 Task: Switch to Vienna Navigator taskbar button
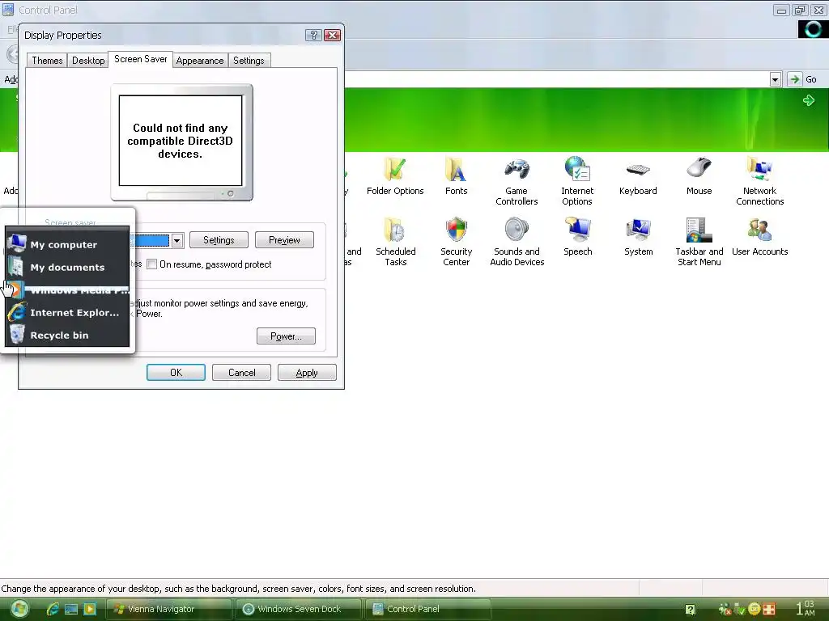pyautogui.click(x=168, y=609)
